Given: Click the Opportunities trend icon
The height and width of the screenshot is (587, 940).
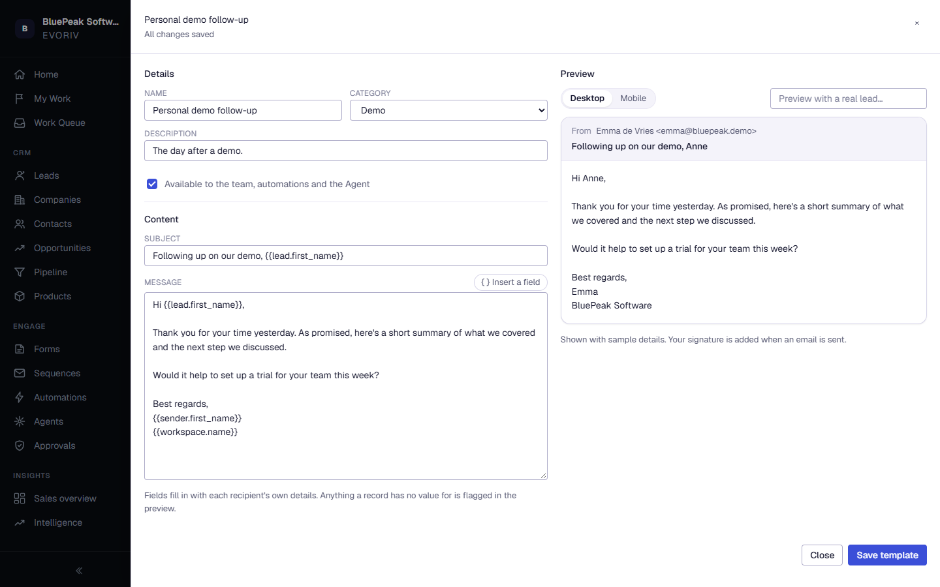Looking at the screenshot, I should 20,248.
